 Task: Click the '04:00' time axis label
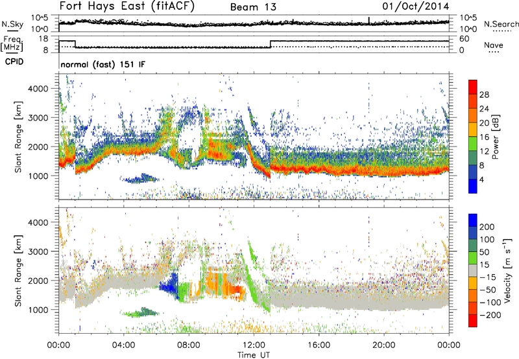click(x=124, y=345)
